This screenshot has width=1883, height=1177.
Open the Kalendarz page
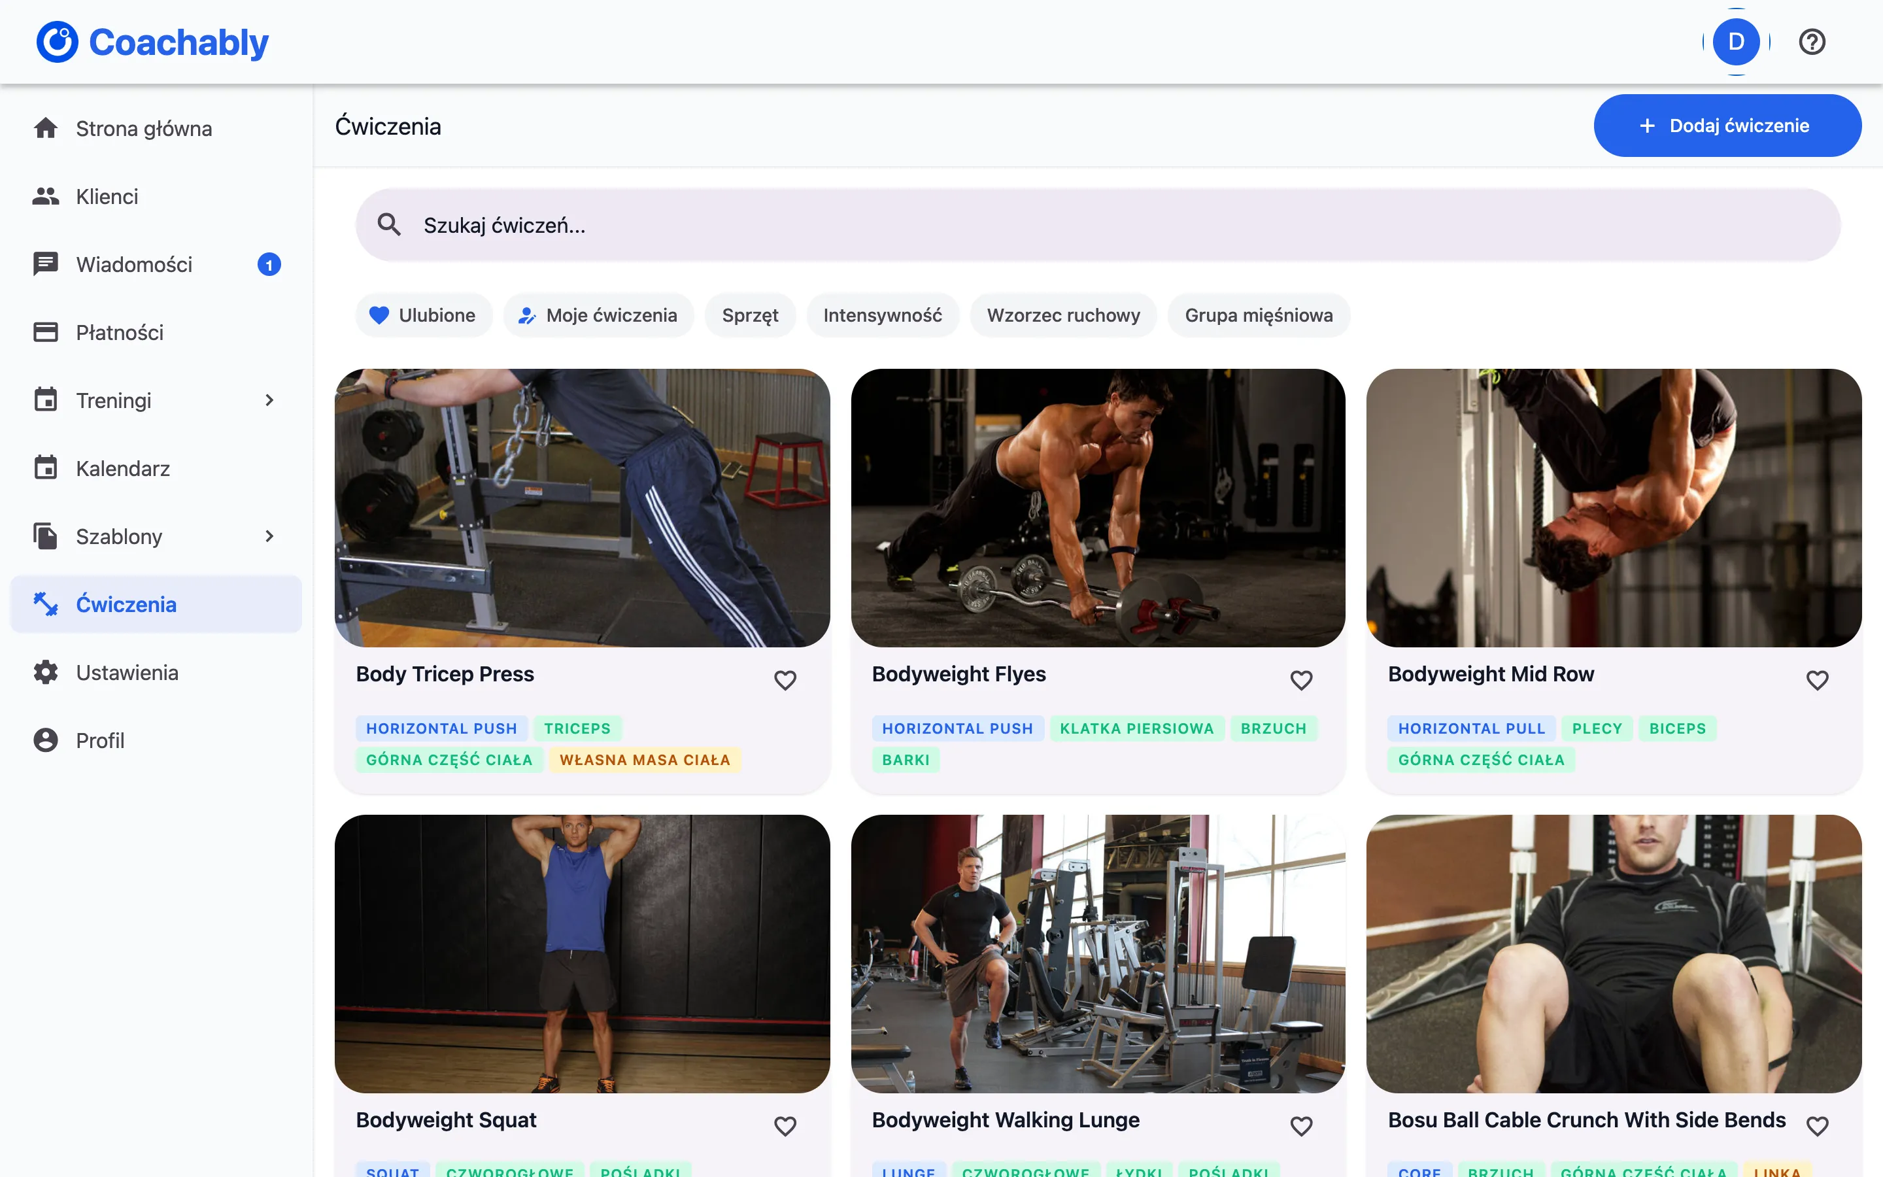click(156, 468)
